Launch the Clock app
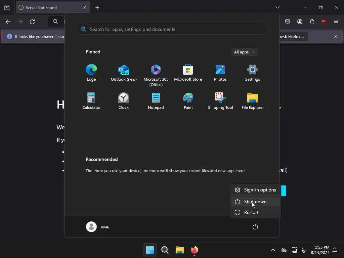This screenshot has height=258, width=344. click(x=124, y=101)
